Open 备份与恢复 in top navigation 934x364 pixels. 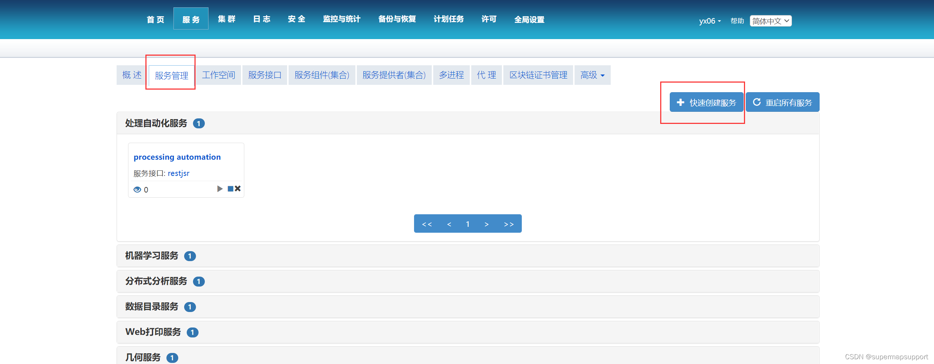(397, 19)
